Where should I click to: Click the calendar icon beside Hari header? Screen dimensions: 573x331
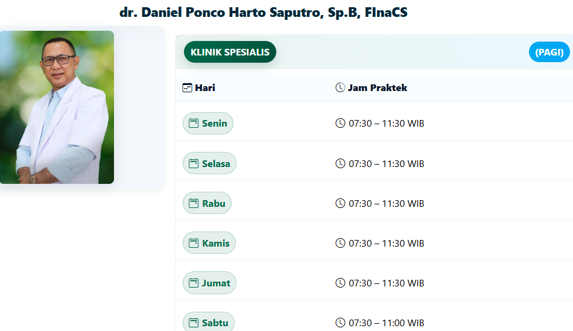pos(188,87)
